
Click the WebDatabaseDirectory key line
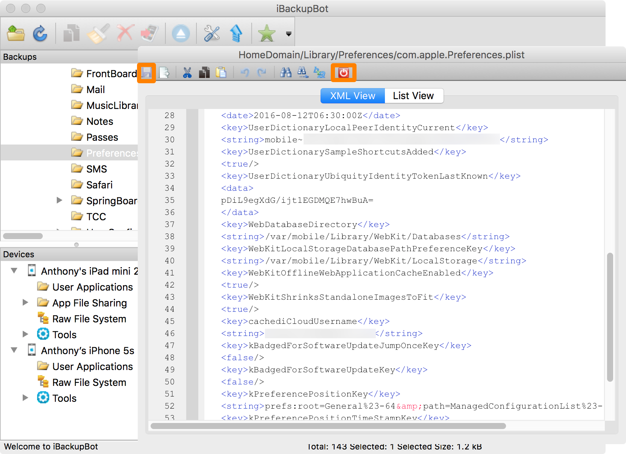click(305, 224)
